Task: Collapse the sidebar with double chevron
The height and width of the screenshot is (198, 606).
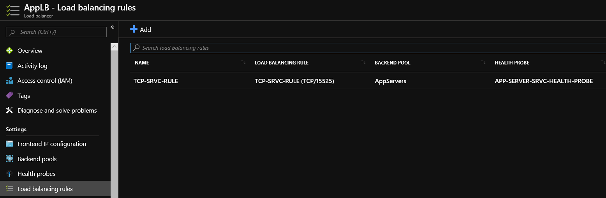Action: pyautogui.click(x=112, y=27)
